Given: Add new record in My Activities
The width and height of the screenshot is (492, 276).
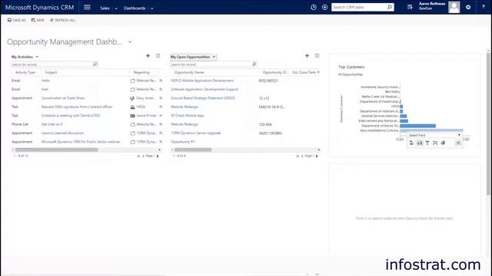Looking at the screenshot, I should pos(148,56).
